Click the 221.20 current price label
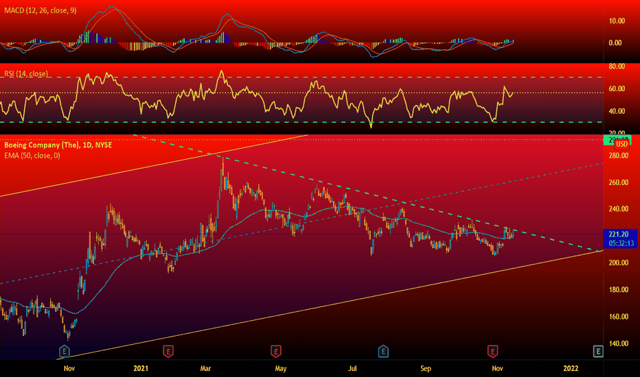This screenshot has height=377, width=640. pyautogui.click(x=618, y=234)
